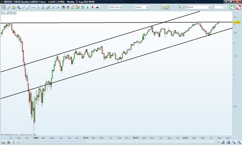Click the 2009 year label on time axis

[x=36, y=138]
